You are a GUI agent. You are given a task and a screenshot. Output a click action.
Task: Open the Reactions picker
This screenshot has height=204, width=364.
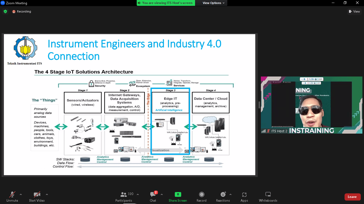click(x=223, y=197)
